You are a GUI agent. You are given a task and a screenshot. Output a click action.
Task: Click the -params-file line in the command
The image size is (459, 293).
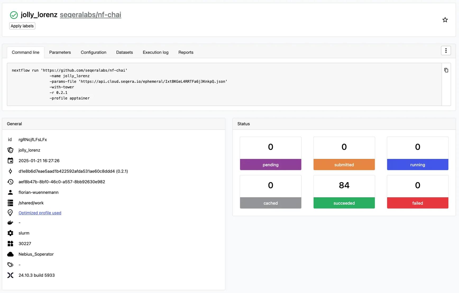pyautogui.click(x=138, y=81)
